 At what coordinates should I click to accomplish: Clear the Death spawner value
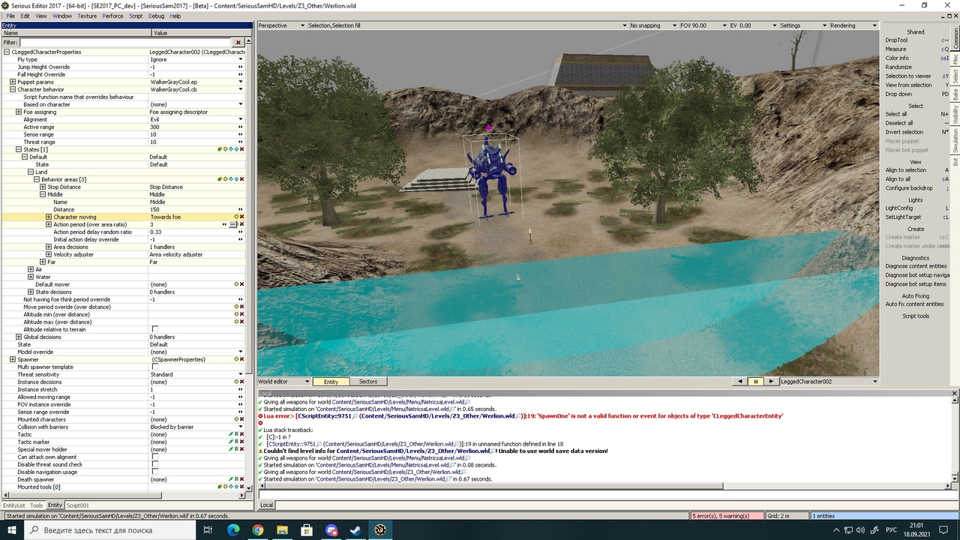241,479
